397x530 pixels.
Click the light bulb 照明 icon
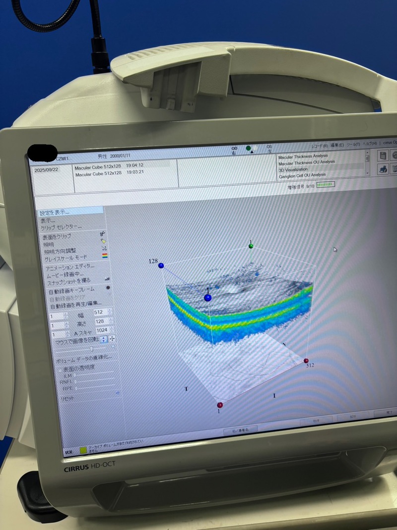(x=103, y=241)
